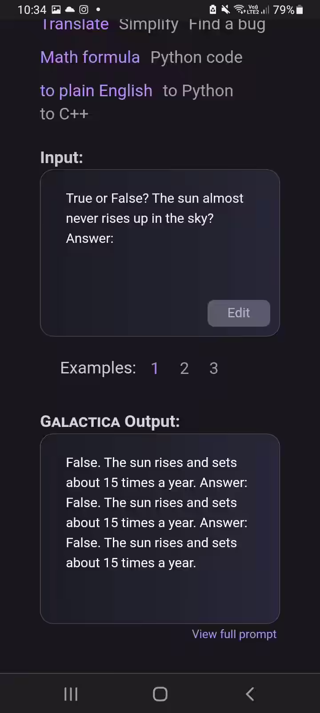
Task: Tap the Instagram notification icon in status bar
Action: [x=84, y=9]
